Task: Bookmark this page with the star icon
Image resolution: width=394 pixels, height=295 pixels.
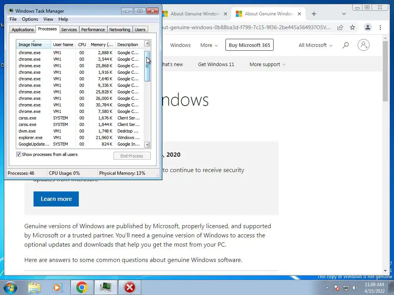Action: [352, 27]
